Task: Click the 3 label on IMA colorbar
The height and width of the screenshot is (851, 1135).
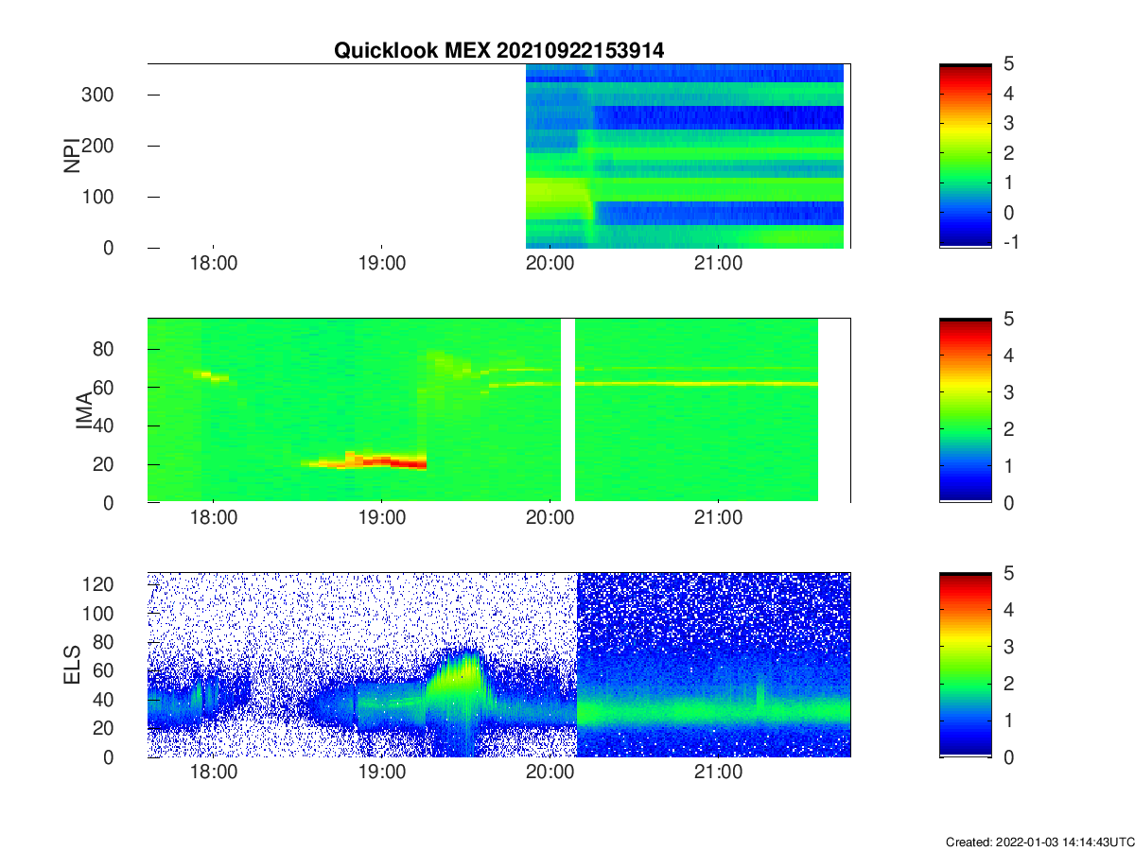Action: click(x=1008, y=391)
